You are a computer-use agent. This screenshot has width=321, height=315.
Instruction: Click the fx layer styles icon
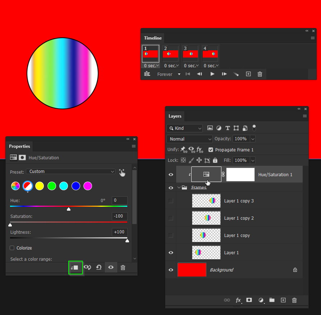pyautogui.click(x=238, y=300)
